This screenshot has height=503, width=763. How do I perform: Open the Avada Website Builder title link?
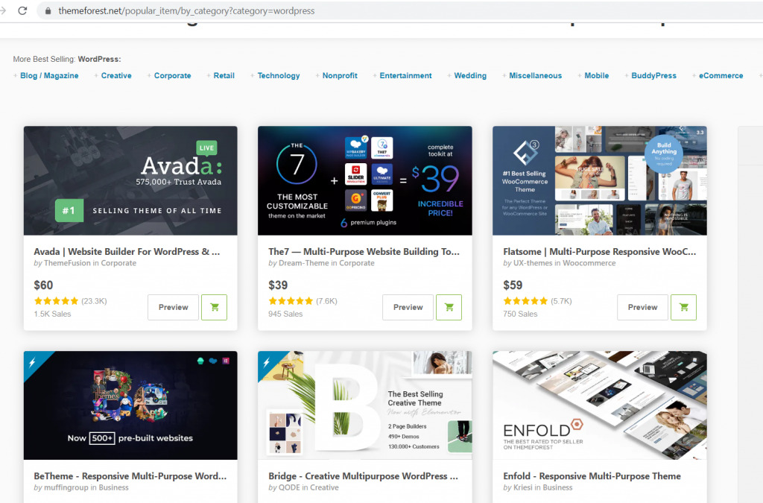point(127,252)
